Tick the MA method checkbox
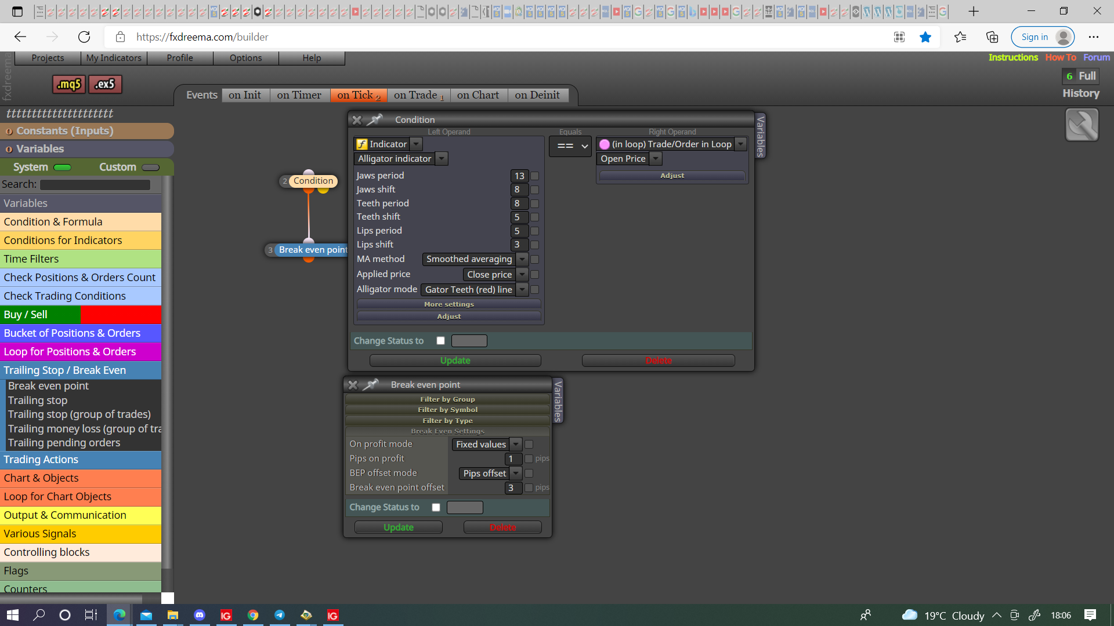Screen dimensions: 1114x626 535,259
